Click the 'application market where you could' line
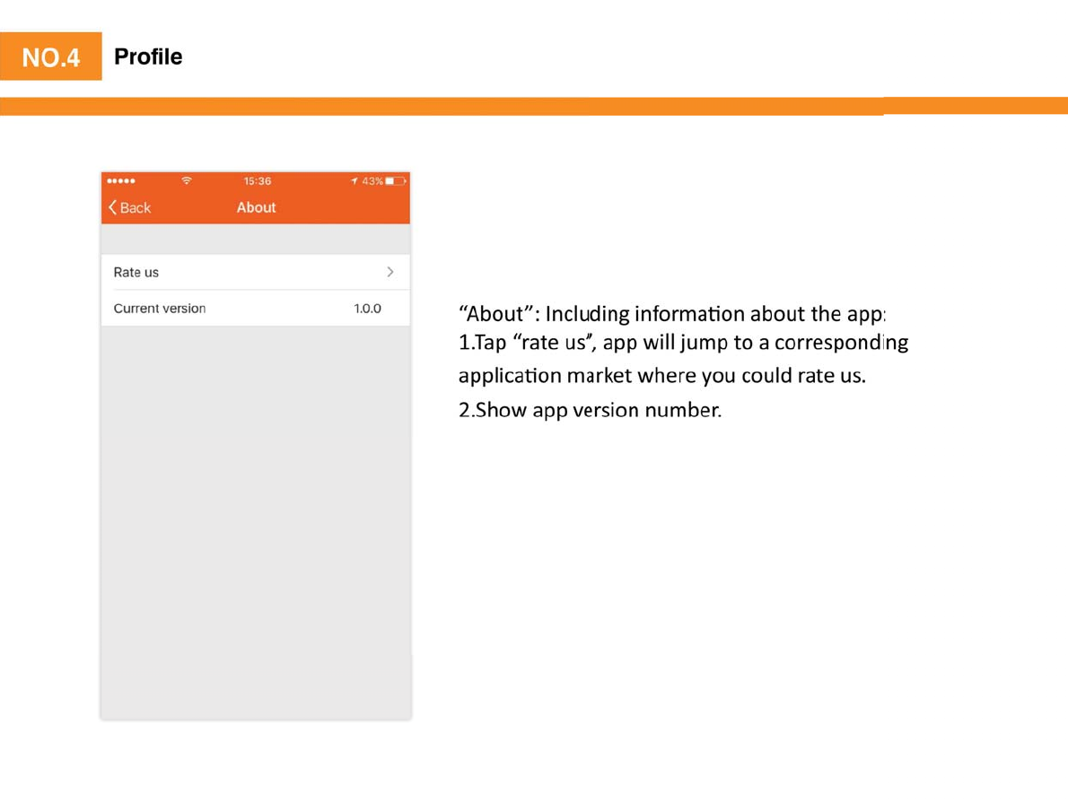The height and width of the screenshot is (802, 1068). 662,376
